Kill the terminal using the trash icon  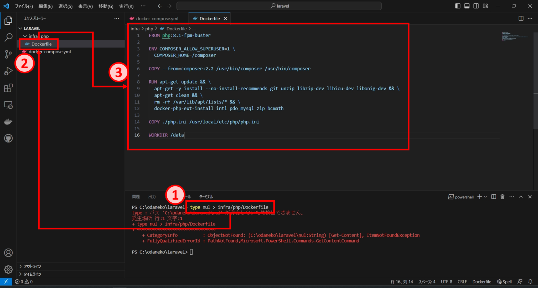click(x=502, y=197)
